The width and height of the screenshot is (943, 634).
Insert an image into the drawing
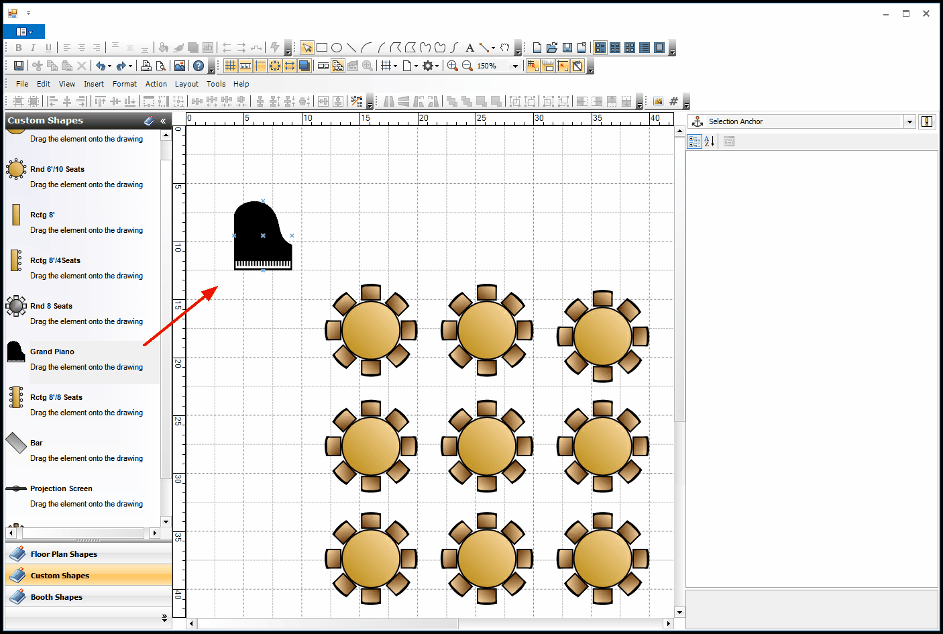tap(180, 66)
